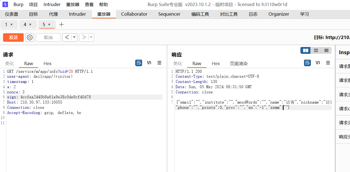350x172 pixels.
Task: Select combined tabbed layout icon
Action: click(x=326, y=50)
